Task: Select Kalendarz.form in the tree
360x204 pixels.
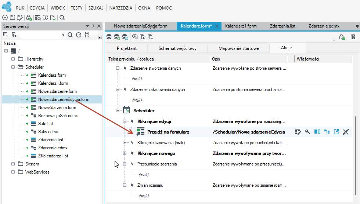Action: coord(52,75)
